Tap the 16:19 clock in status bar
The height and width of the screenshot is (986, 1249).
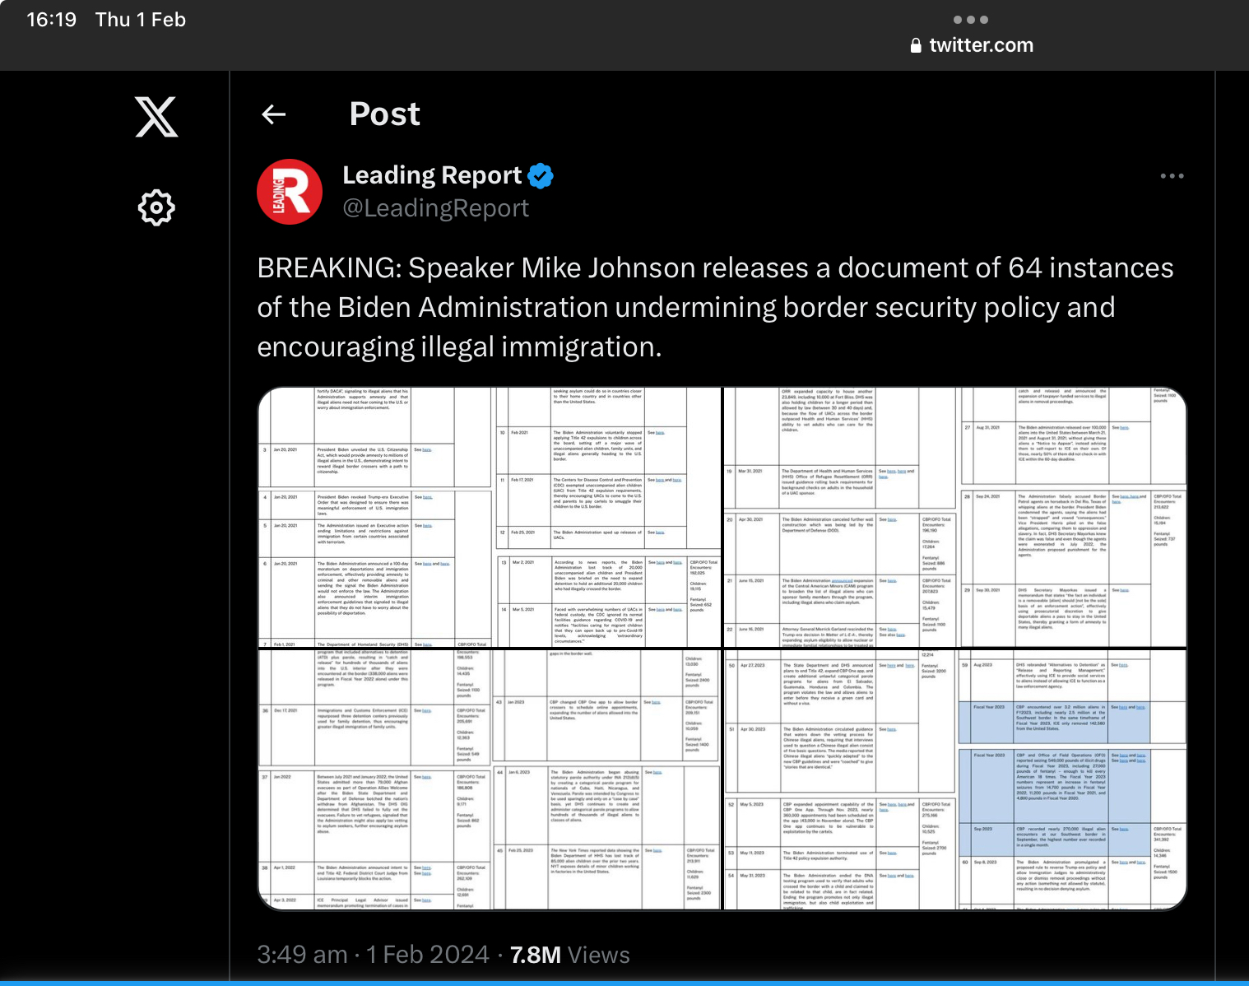tap(51, 20)
